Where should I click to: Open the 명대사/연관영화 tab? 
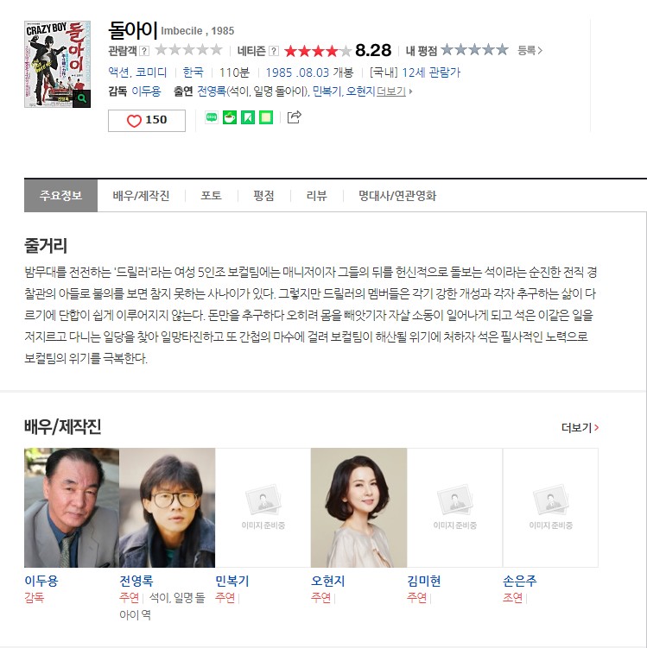[397, 196]
